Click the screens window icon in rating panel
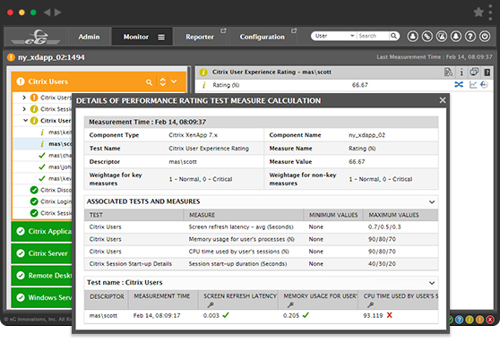 474,73
